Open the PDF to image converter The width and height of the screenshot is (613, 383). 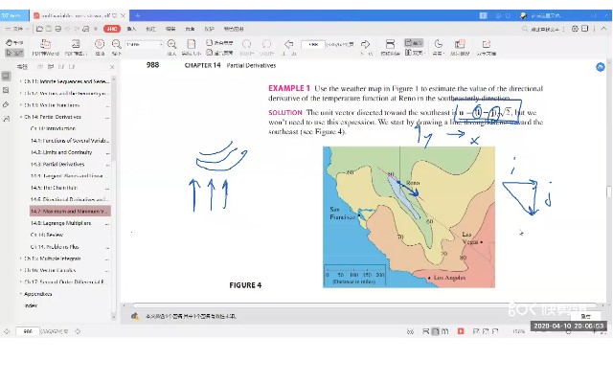tap(76, 48)
